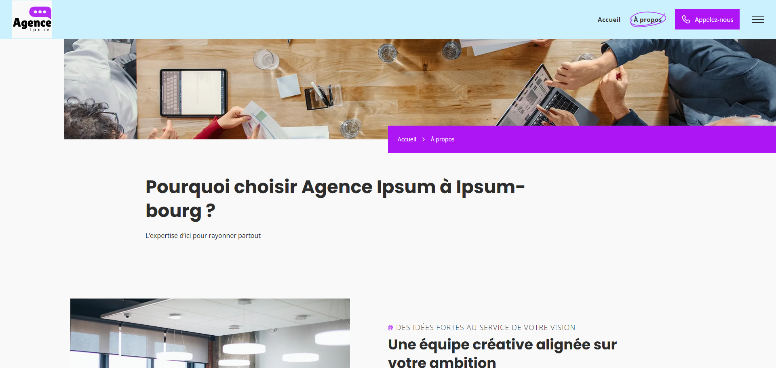This screenshot has width=776, height=368.
Task: Follow the Accueil breadcrumb link
Action: (x=407, y=139)
